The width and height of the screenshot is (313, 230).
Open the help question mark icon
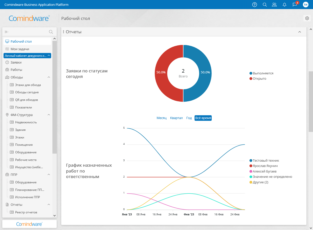255,5
